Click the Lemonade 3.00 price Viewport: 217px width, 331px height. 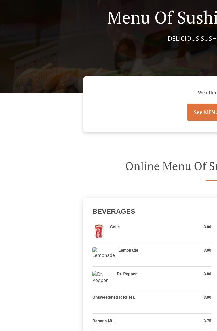click(x=207, y=250)
